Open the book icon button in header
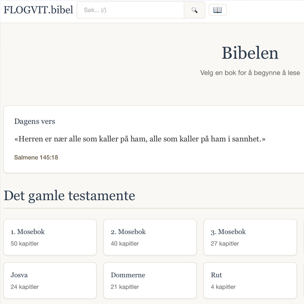The height and width of the screenshot is (304, 304). click(x=218, y=10)
